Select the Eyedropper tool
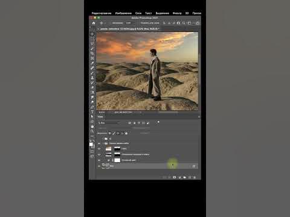This screenshot has height=217, width=290. click(92, 63)
